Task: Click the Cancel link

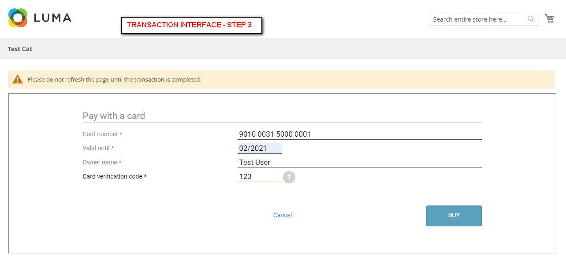Action: (x=282, y=215)
